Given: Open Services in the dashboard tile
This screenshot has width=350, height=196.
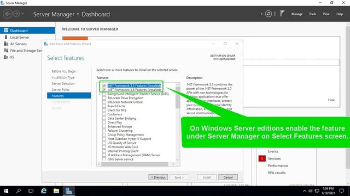Looking at the screenshot, I should click(274, 158).
